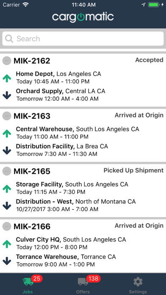Viewport: 166px width, 295px height.
Task: Tap the gray circle beside MIK-2166
Action: 7,226
